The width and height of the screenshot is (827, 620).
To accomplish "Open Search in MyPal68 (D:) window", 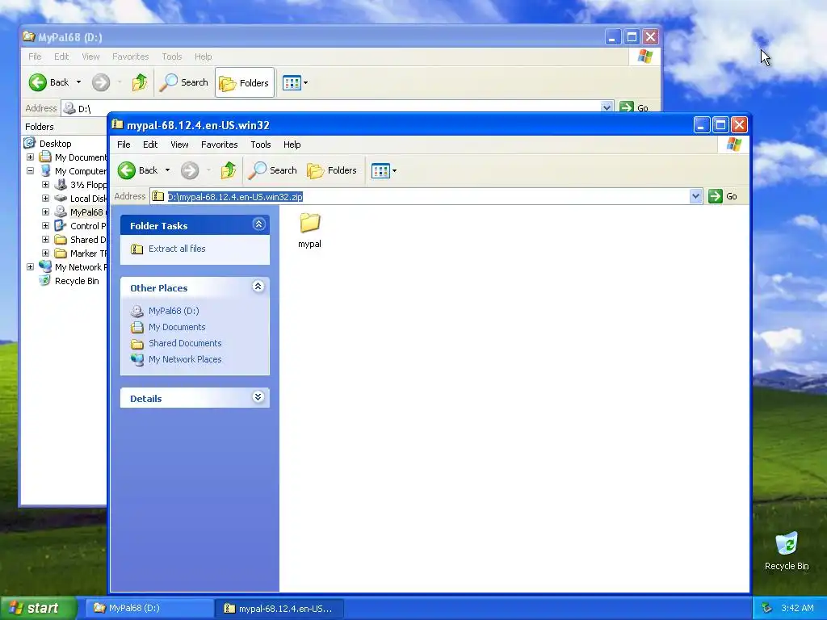I will coord(184,82).
